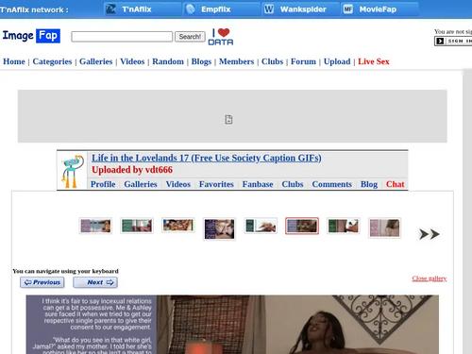
Task: Open the Upload page link
Action: (x=337, y=61)
